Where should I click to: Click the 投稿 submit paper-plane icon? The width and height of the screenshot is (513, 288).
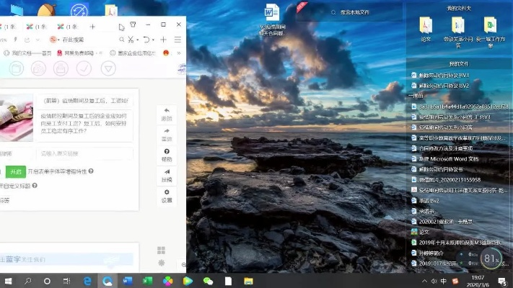167,175
